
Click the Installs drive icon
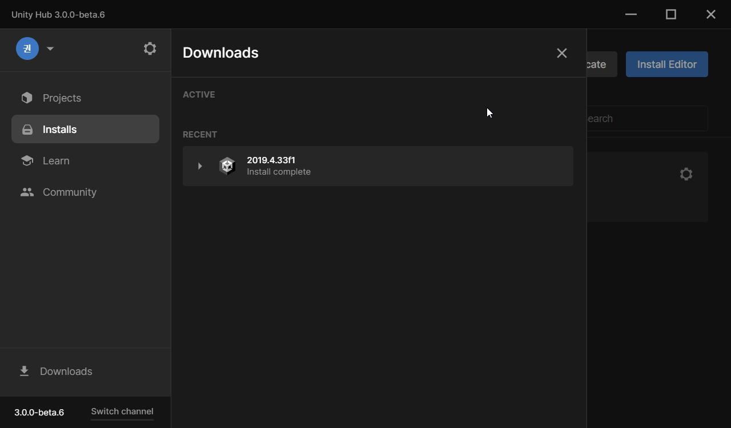[x=27, y=130]
